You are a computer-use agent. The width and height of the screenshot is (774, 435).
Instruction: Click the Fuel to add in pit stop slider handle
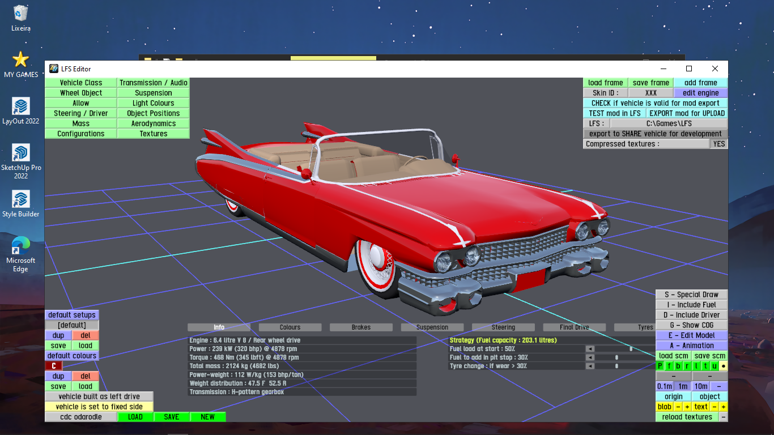616,357
